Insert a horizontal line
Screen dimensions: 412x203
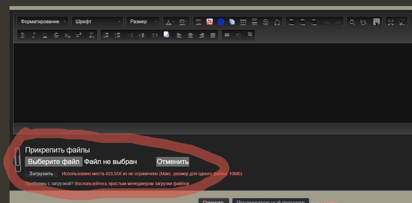point(254,22)
